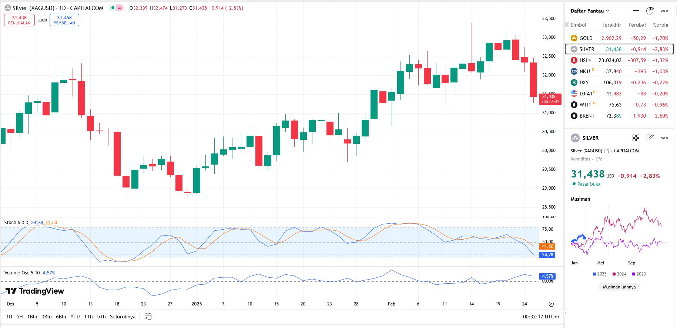
Task: Click the note edit icon for SILVER
Action: click(x=650, y=138)
